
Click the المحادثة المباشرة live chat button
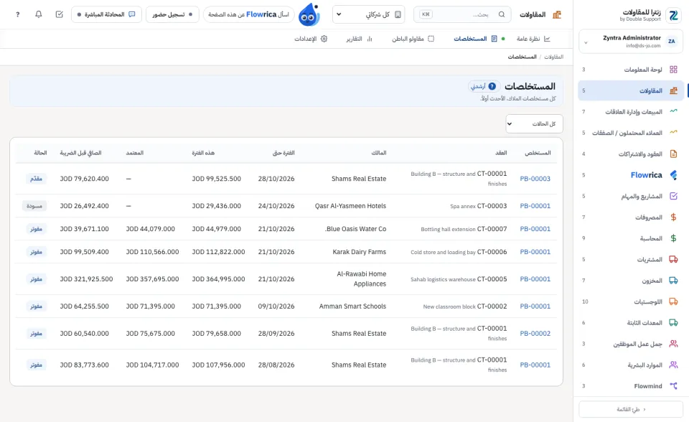pos(106,14)
